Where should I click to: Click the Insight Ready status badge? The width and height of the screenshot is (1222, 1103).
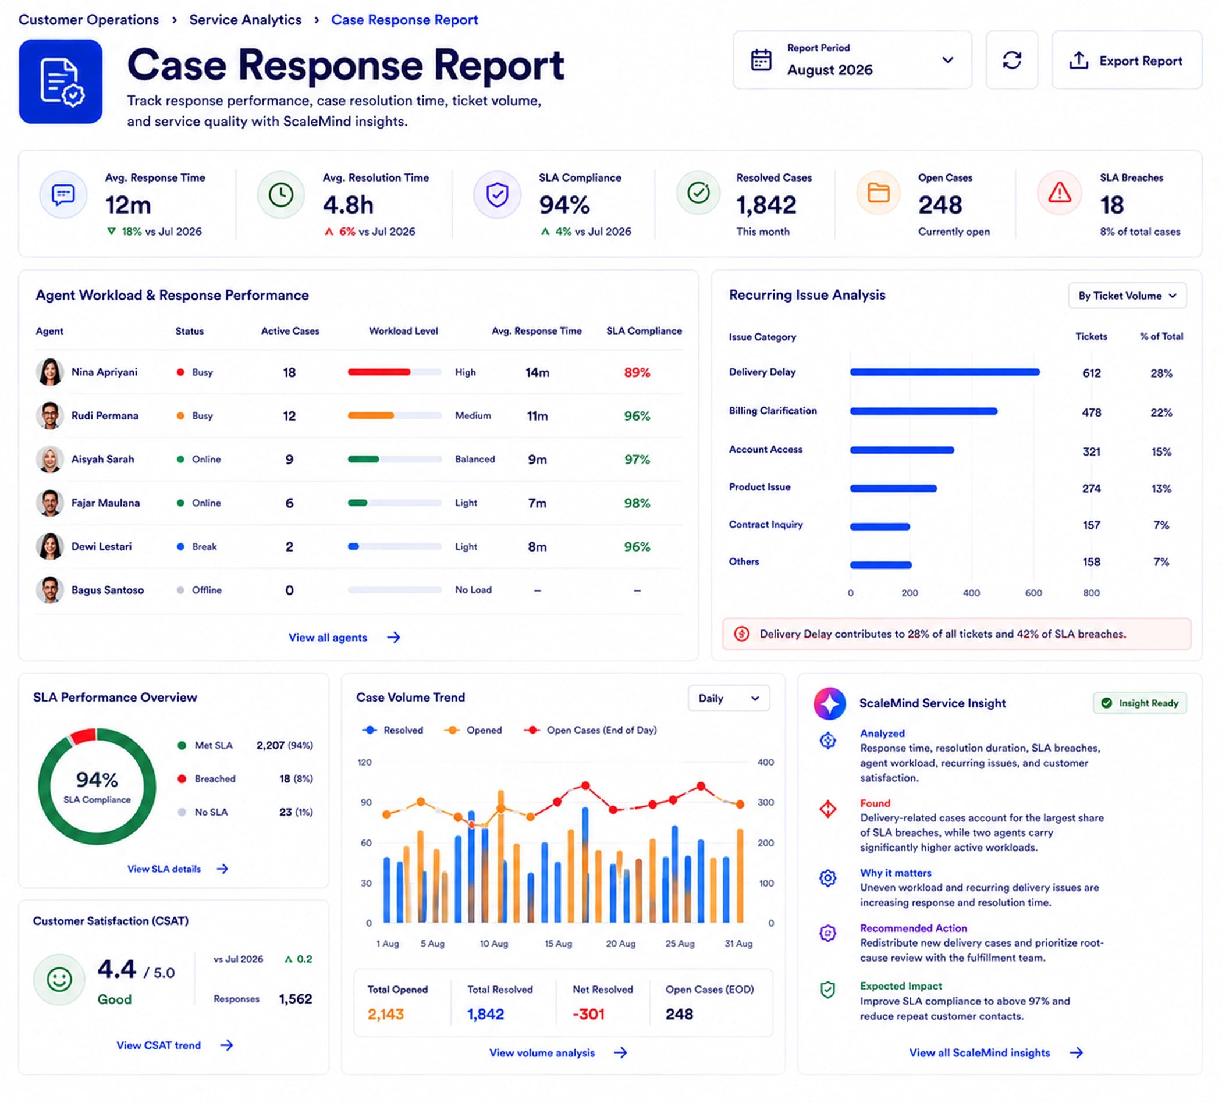[1140, 703]
